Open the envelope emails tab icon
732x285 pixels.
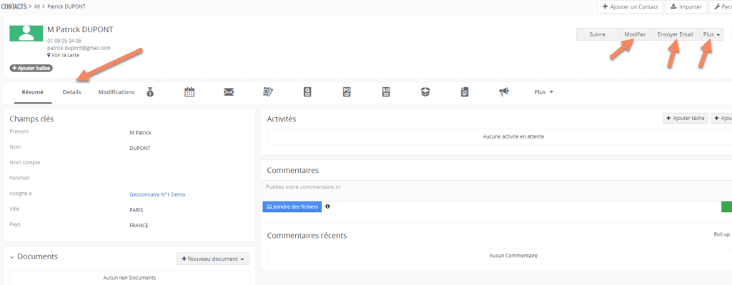229,92
